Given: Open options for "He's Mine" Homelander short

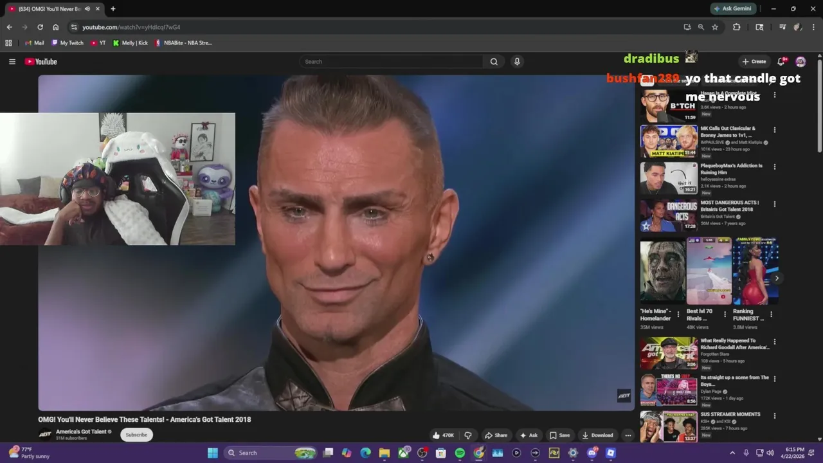Looking at the screenshot, I should click(678, 314).
